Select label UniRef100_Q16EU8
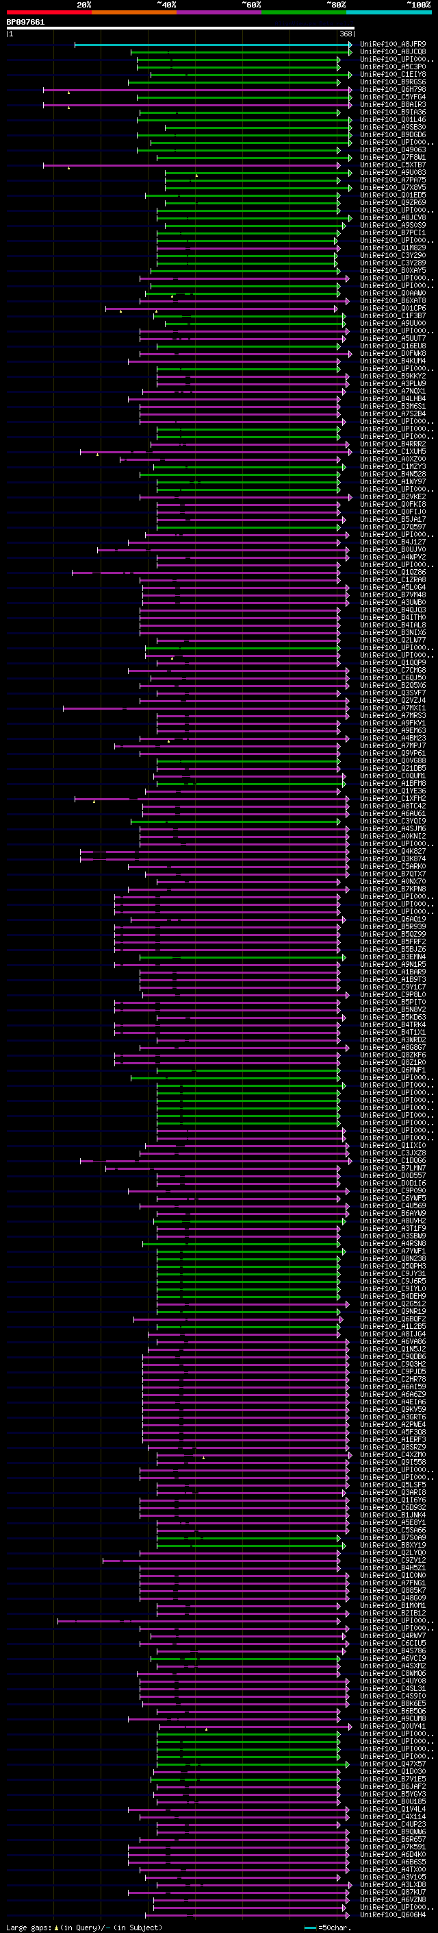 click(393, 346)
